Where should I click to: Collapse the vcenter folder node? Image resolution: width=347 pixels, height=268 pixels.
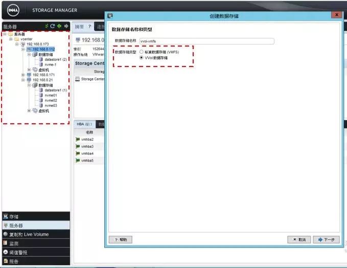pyautogui.click(x=11, y=39)
